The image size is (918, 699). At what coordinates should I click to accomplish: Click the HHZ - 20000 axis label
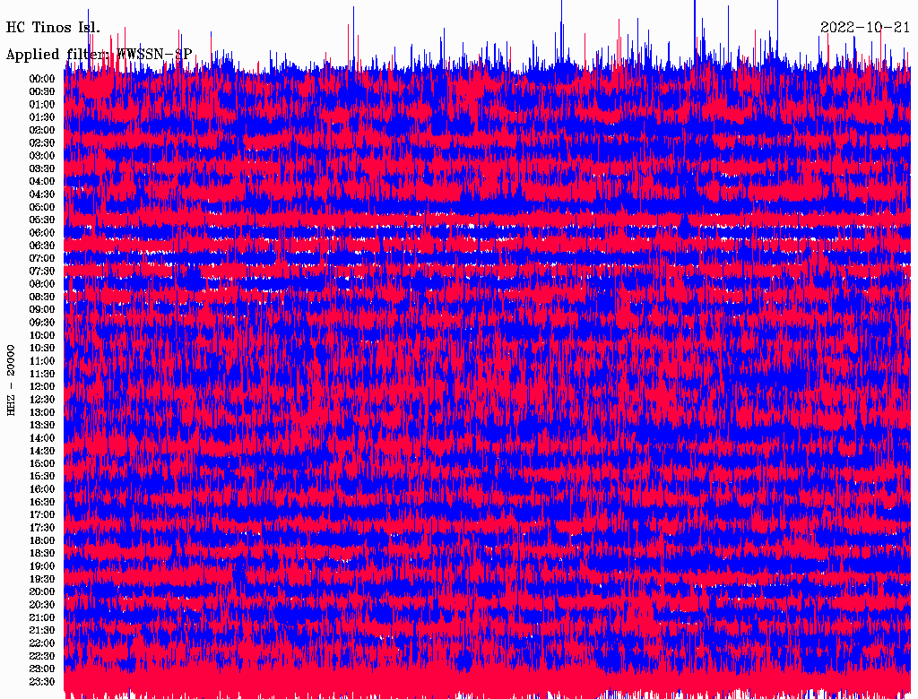12,379
